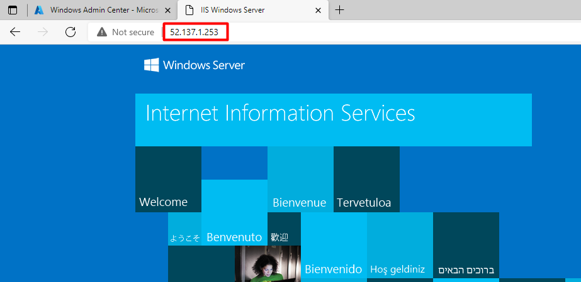Click the Bienvenue tile
581x282 pixels.
300,179
